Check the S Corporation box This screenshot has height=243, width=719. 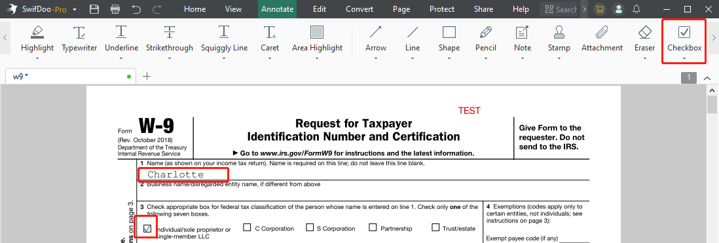coord(310,227)
